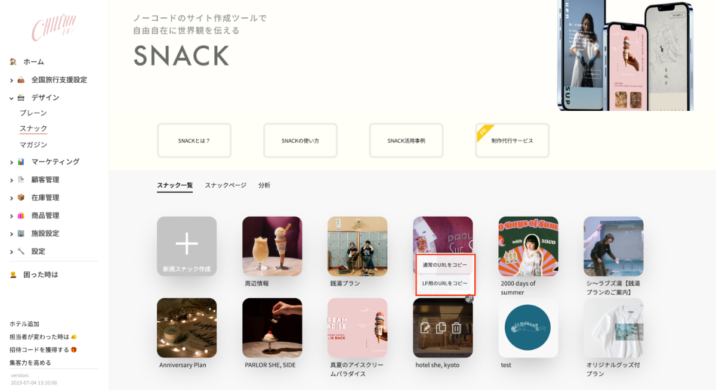Switch to the スナックページ tab
Viewport: 716px width, 390px height.
click(x=226, y=185)
